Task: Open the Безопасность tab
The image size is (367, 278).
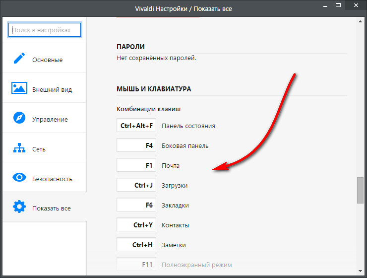Action: pos(45,177)
